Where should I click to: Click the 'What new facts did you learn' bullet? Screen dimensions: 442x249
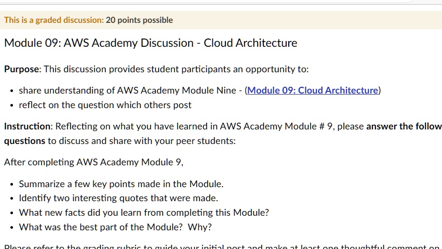[144, 212]
